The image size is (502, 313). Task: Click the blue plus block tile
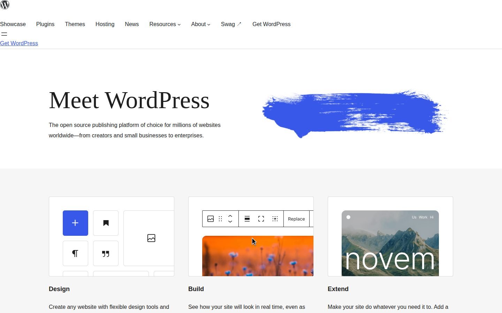point(75,223)
